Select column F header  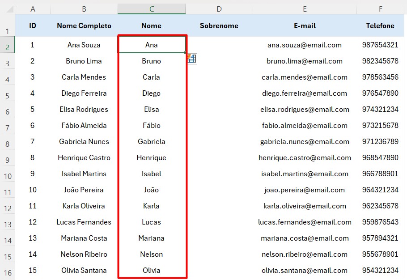click(x=381, y=9)
